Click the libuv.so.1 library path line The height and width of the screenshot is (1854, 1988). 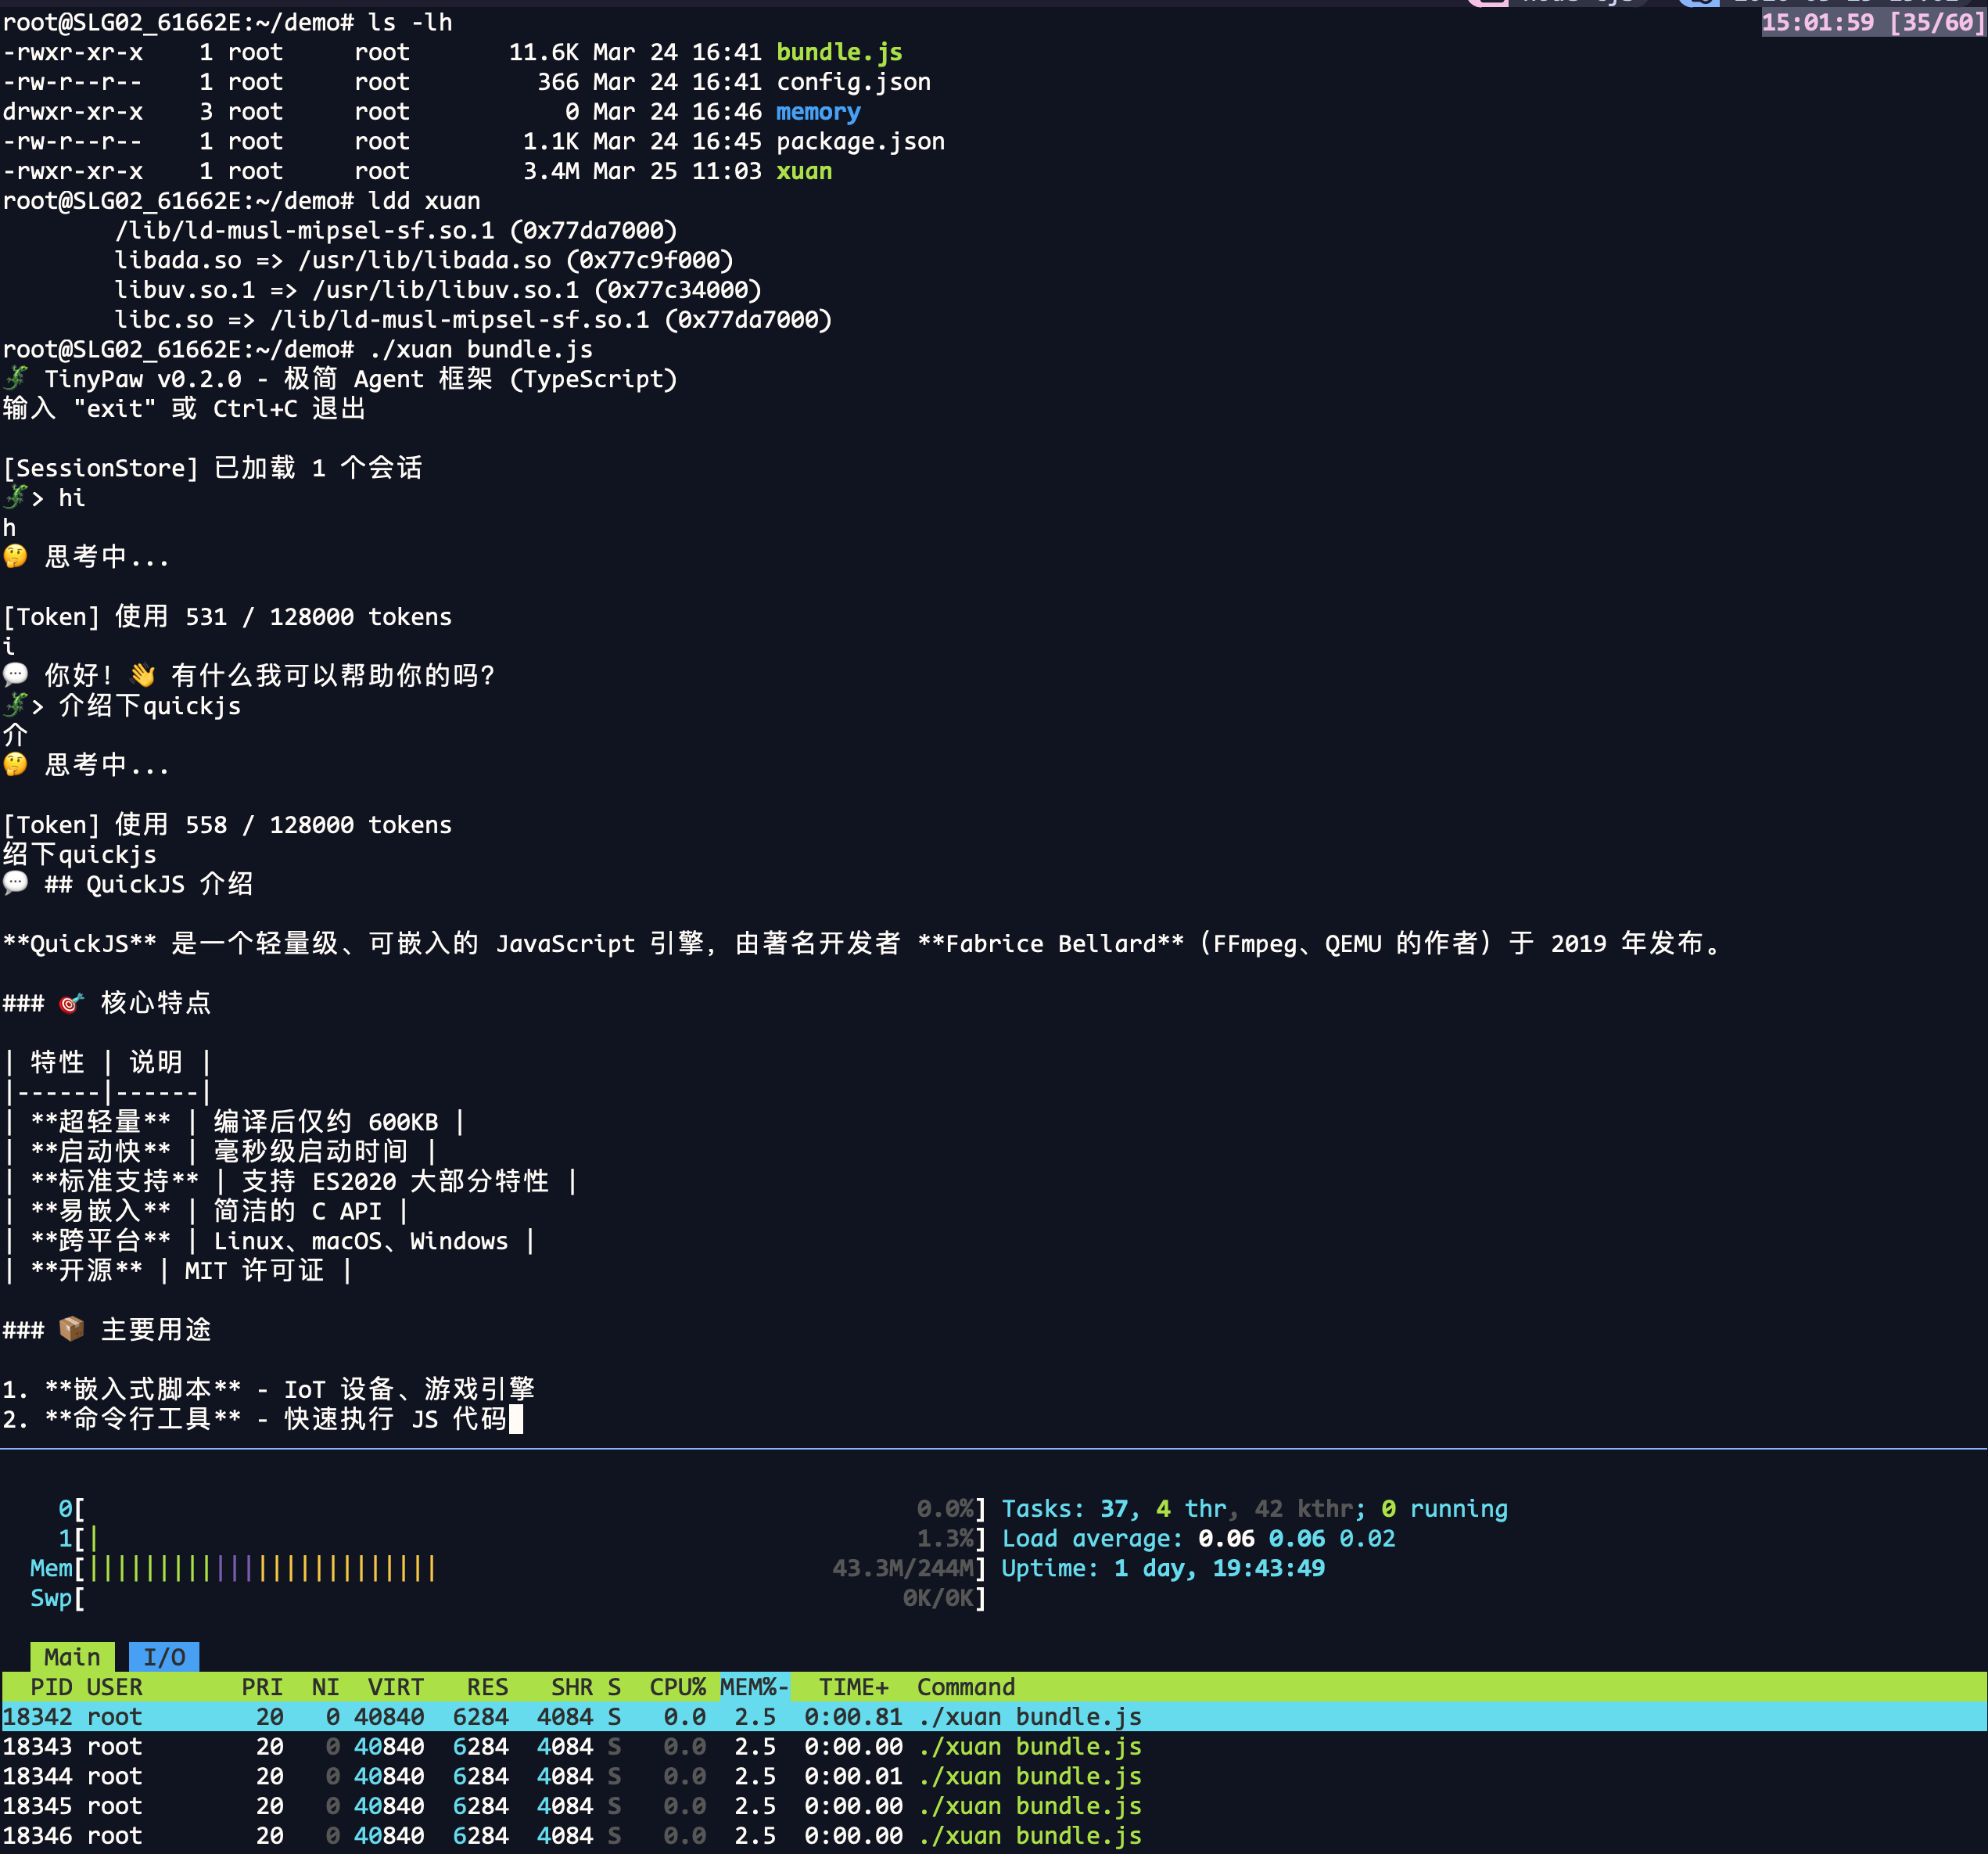pos(438,290)
